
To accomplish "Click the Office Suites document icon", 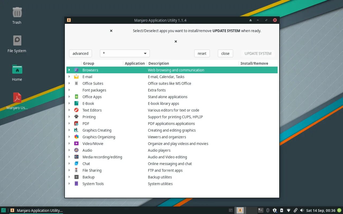I will pos(76,83).
